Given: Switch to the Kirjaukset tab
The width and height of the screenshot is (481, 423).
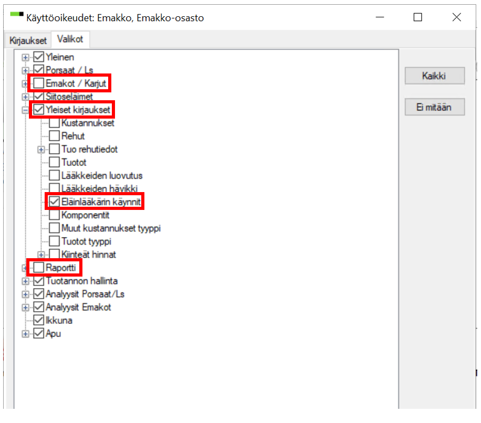Looking at the screenshot, I should click(x=28, y=40).
